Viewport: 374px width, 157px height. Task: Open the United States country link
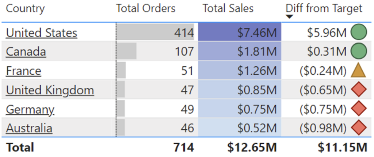(42, 33)
